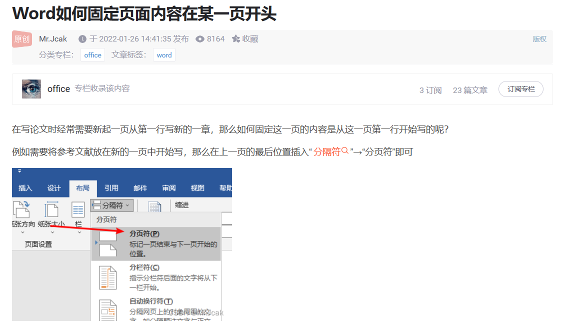Click the quick access toolbar customize arrow
This screenshot has height=331, width=562.
coord(19,171)
